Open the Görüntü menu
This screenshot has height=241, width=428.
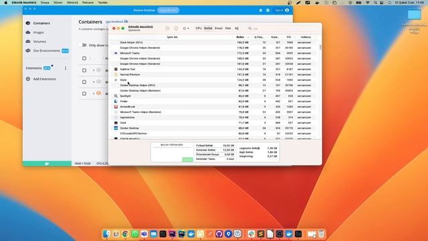(72, 3)
